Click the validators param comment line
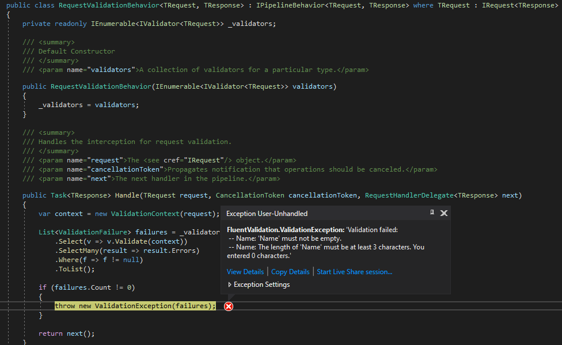This screenshot has height=345, width=562. [x=195, y=70]
